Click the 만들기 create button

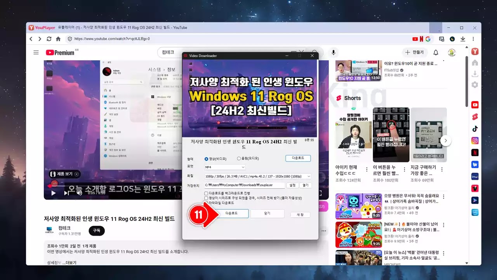414,52
